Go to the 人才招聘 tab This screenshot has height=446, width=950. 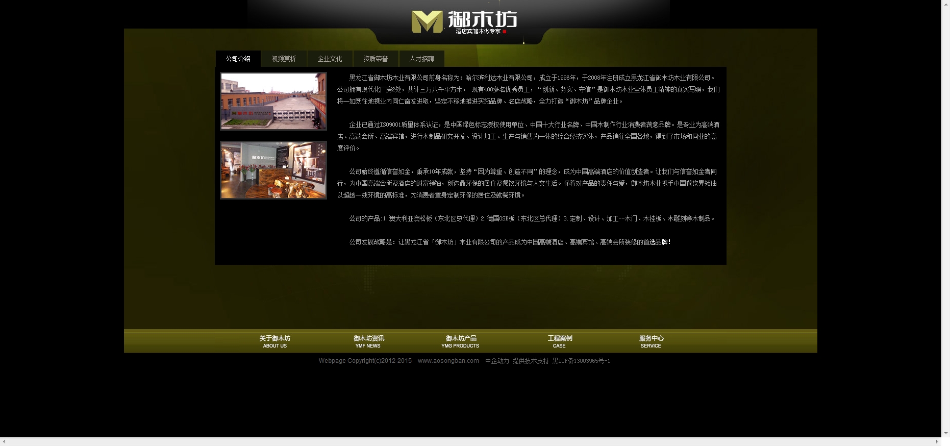[x=421, y=59]
